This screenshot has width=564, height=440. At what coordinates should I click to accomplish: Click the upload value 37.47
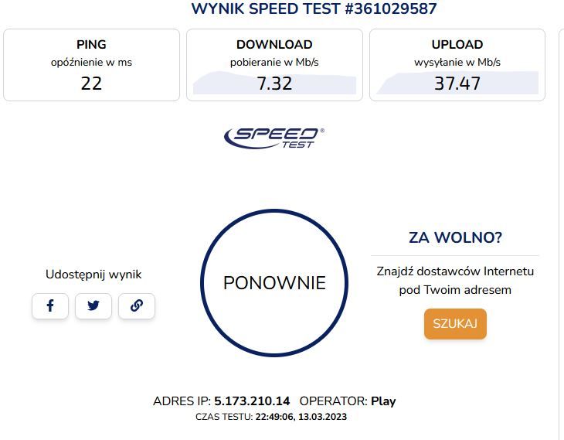457,84
